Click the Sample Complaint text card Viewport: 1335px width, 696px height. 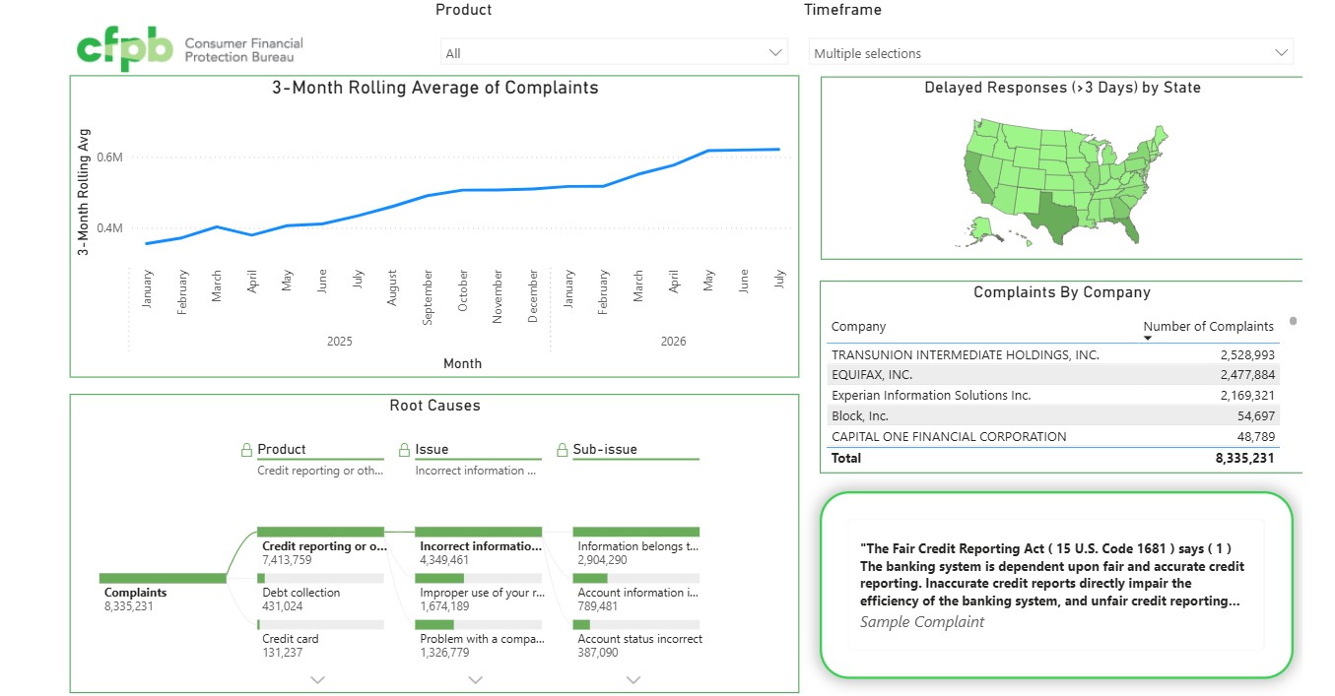pyautogui.click(x=1055, y=585)
